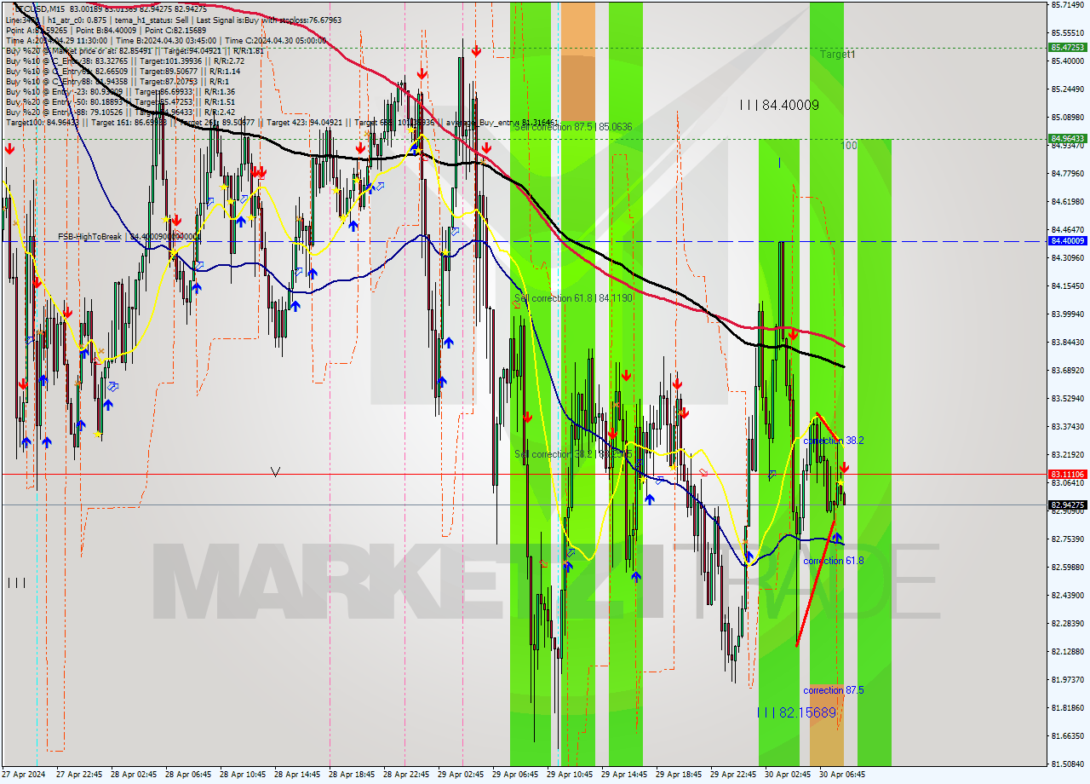
Task: Click the 'V' marker below the red line
Action: pos(275,470)
